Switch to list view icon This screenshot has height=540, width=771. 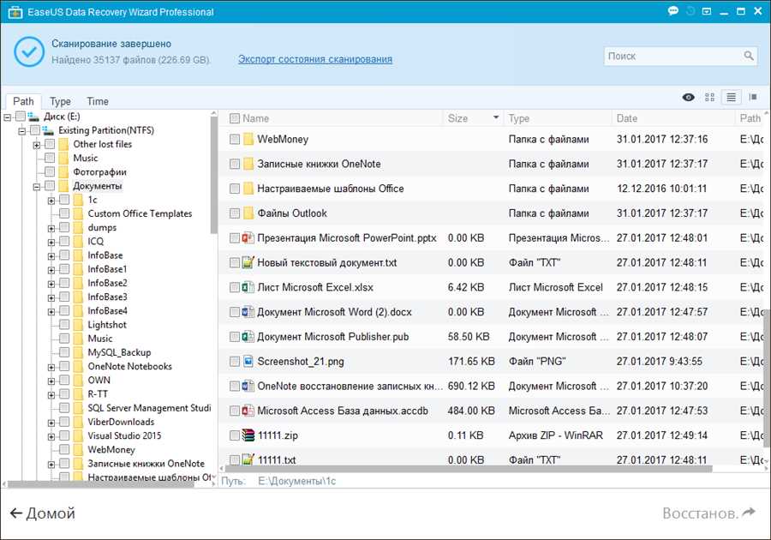tap(732, 98)
